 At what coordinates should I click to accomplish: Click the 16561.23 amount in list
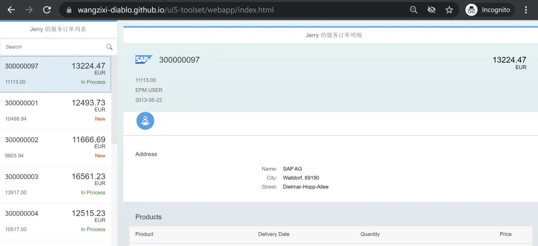[88, 176]
